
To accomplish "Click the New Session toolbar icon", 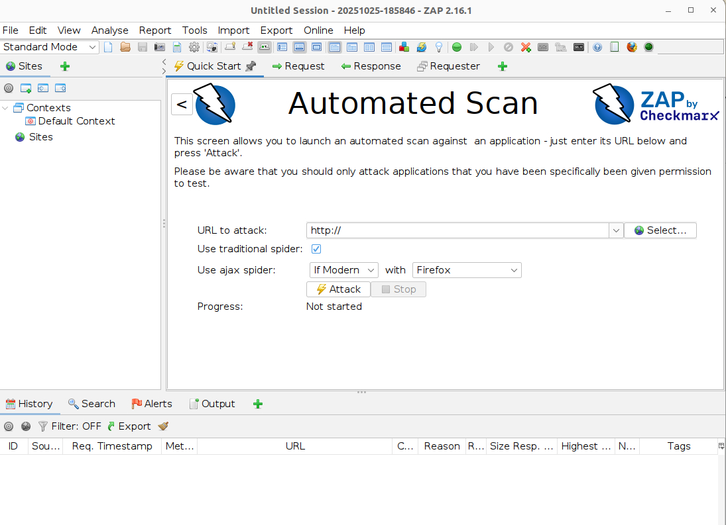I will click(x=108, y=47).
